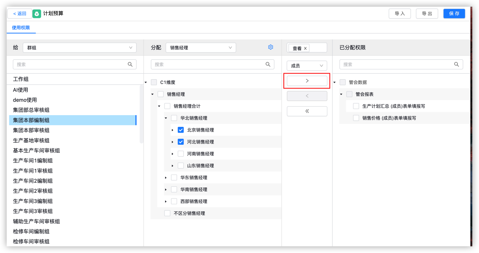
Task: Click the right-arrow assign button
Action: coord(307,80)
